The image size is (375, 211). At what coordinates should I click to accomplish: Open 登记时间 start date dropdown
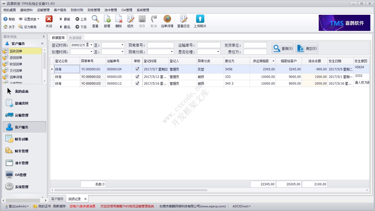click(91, 45)
